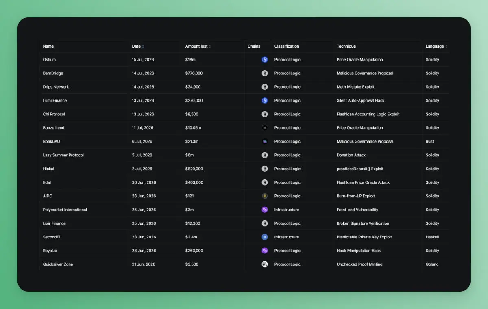
Task: Click the chain icon in Quicksilver Zone row
Action: tap(265, 264)
